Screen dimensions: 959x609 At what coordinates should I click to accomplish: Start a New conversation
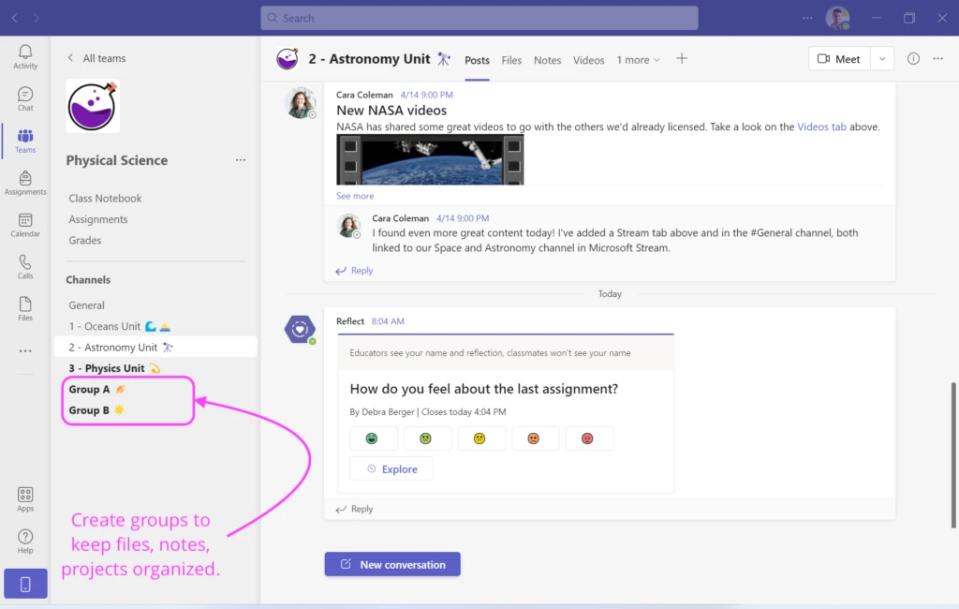(x=391, y=564)
